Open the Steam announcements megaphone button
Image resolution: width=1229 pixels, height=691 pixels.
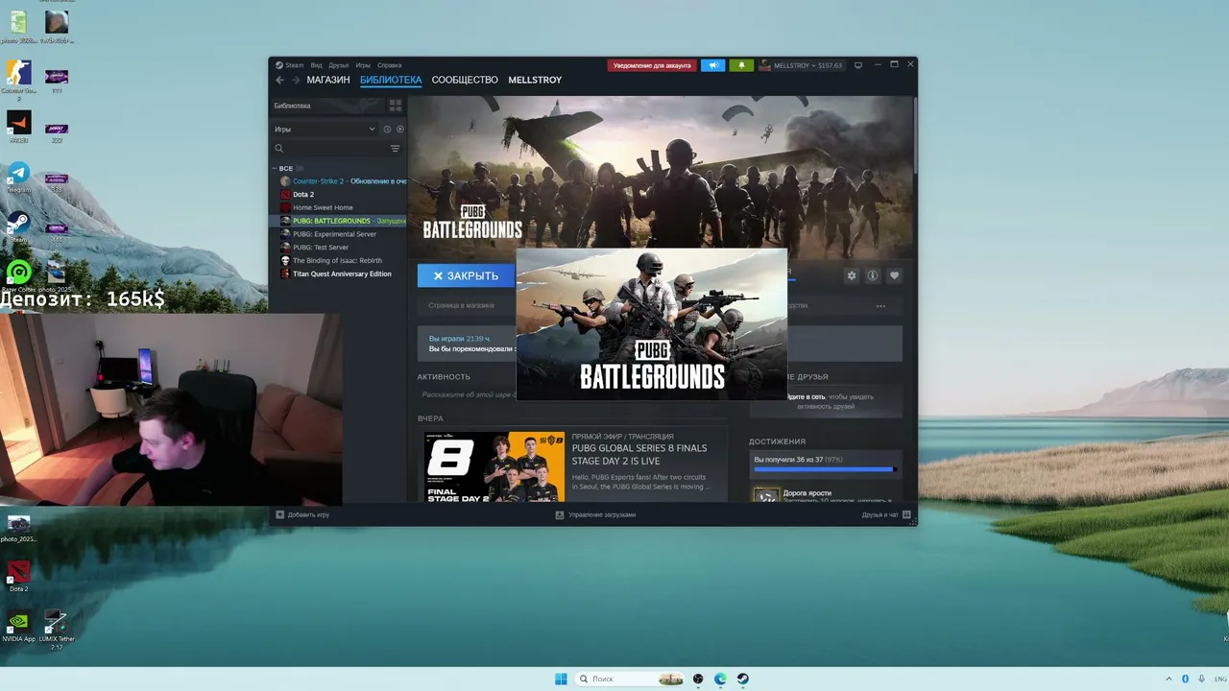[x=712, y=65]
